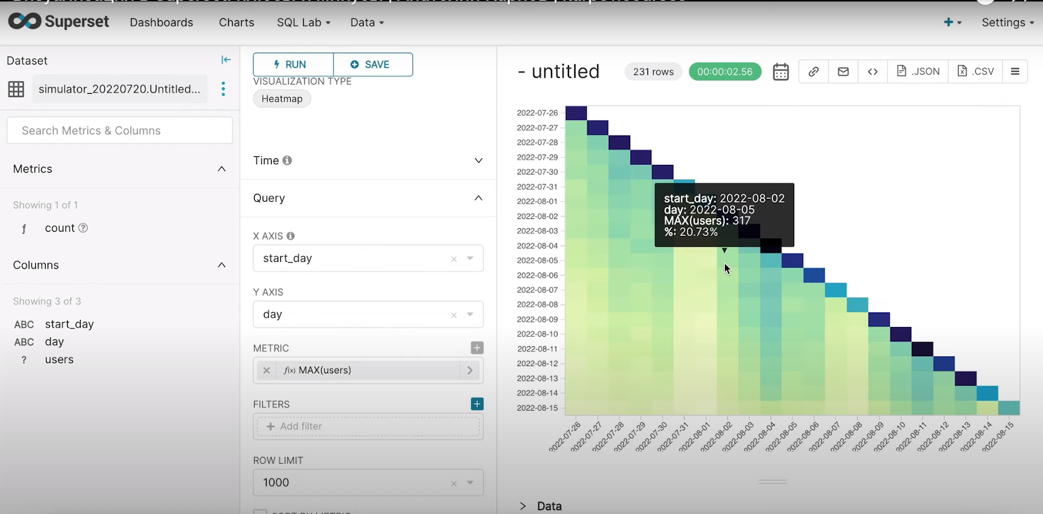The width and height of the screenshot is (1043, 514).
Task: Open the hamburger menu for chart options
Action: click(x=1014, y=72)
